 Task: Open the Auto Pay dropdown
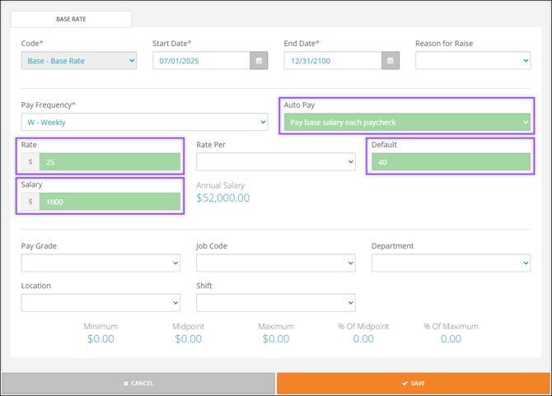tap(407, 122)
